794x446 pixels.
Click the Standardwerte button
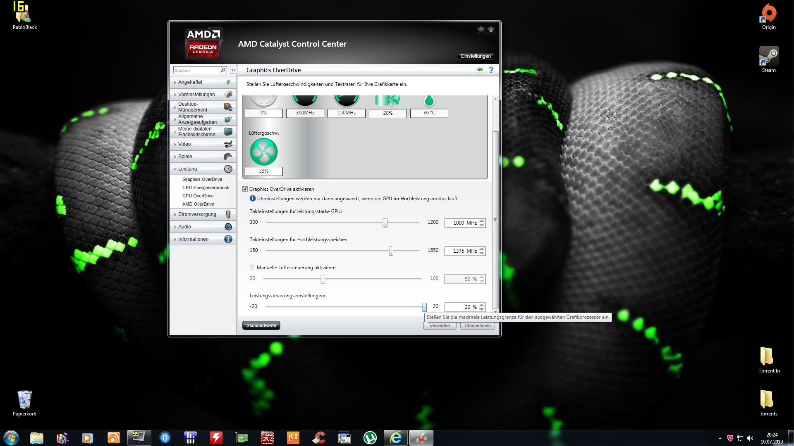click(x=261, y=325)
